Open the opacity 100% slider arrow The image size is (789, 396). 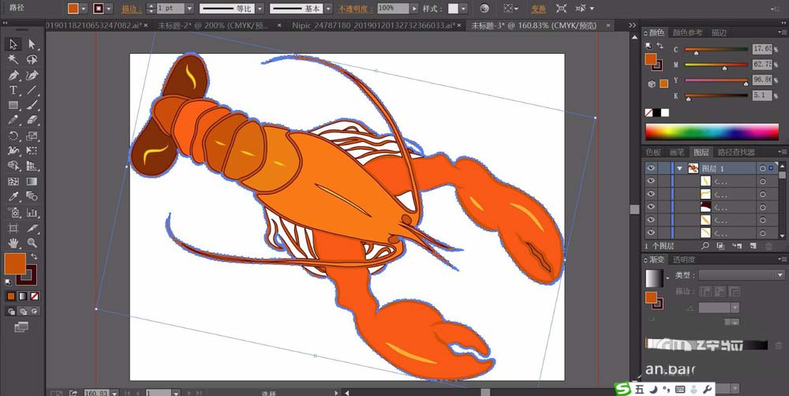pyautogui.click(x=414, y=9)
